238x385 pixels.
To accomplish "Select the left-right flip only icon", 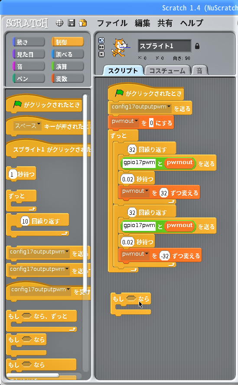I will coord(101,47).
